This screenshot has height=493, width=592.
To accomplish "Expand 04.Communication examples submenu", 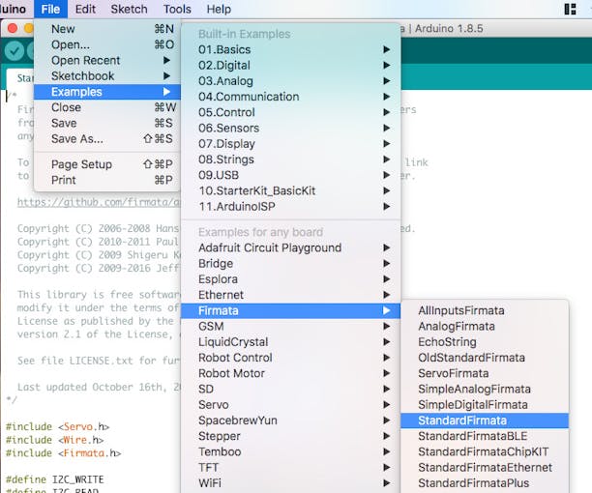I will click(x=291, y=97).
